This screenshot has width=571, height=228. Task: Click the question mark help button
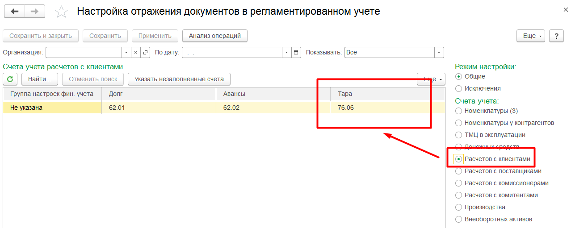point(556,36)
